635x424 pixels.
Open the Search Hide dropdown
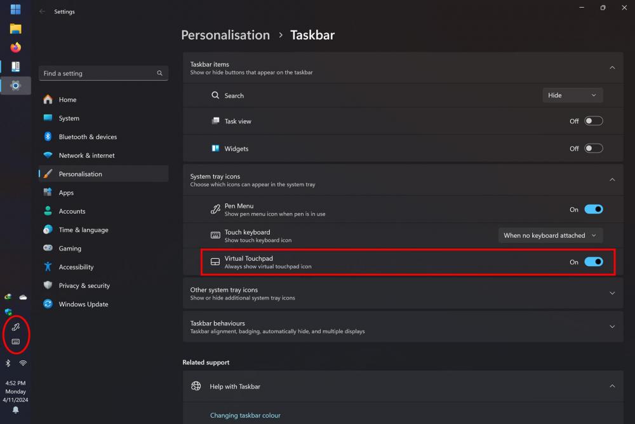[572, 95]
